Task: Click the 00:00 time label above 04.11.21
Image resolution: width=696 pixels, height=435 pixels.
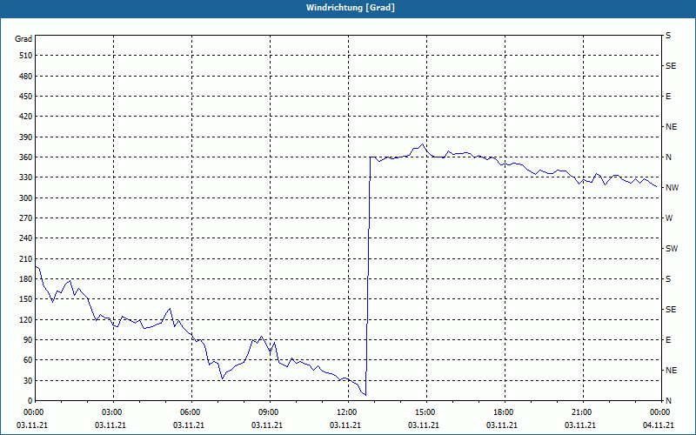Action: tap(661, 412)
